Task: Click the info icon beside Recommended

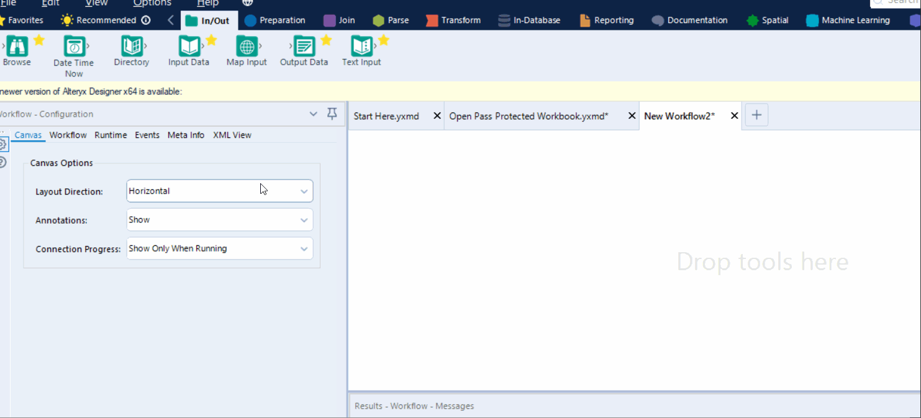Action: click(x=146, y=20)
